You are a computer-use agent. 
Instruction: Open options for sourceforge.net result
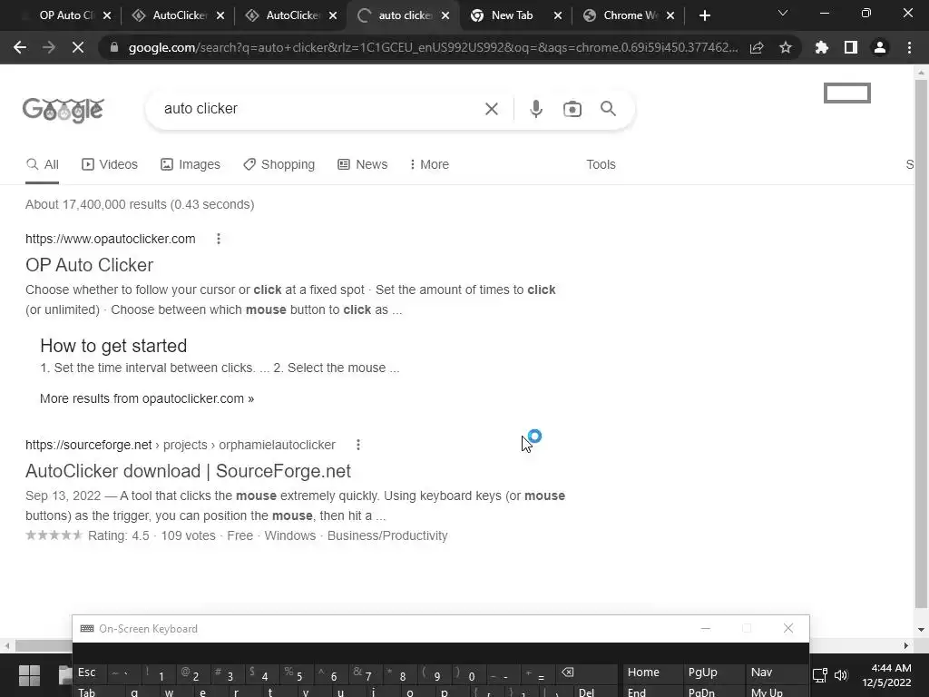pos(357,445)
